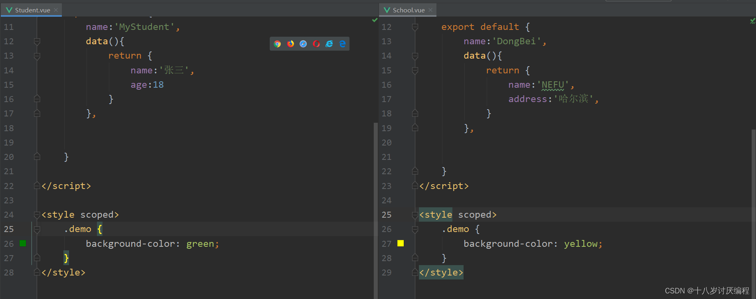756x299 pixels.
Task: Collapse data() block at School.vue line 14
Action: coord(415,56)
